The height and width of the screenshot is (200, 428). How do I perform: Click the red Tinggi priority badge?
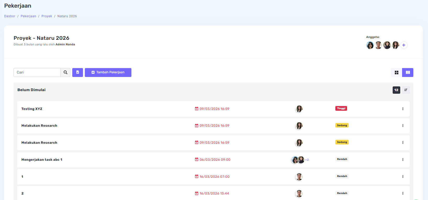click(341, 108)
